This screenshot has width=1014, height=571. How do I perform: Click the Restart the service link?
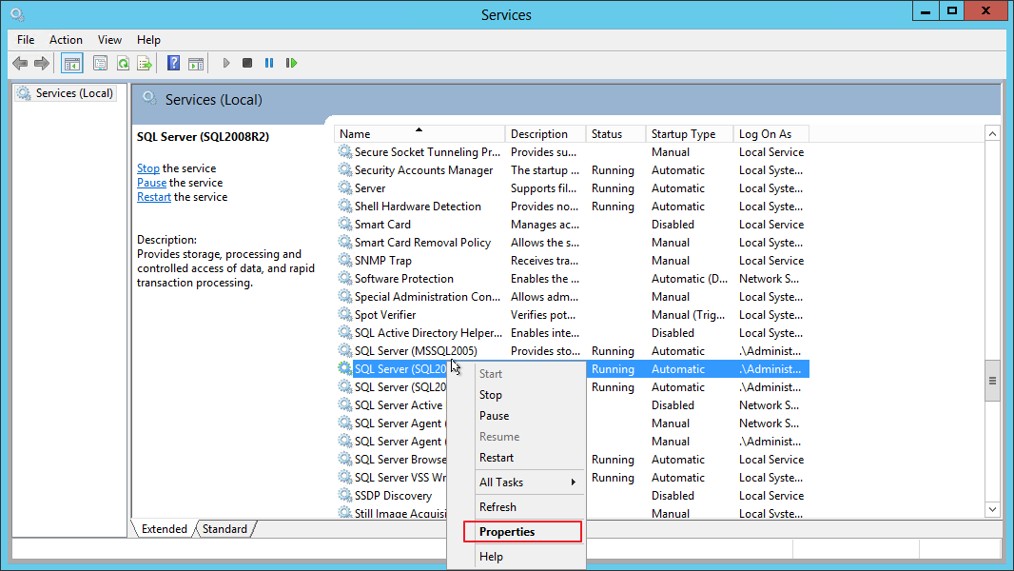click(154, 197)
